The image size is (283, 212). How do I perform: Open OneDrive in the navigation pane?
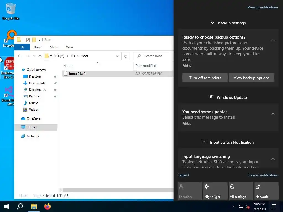click(x=33, y=118)
